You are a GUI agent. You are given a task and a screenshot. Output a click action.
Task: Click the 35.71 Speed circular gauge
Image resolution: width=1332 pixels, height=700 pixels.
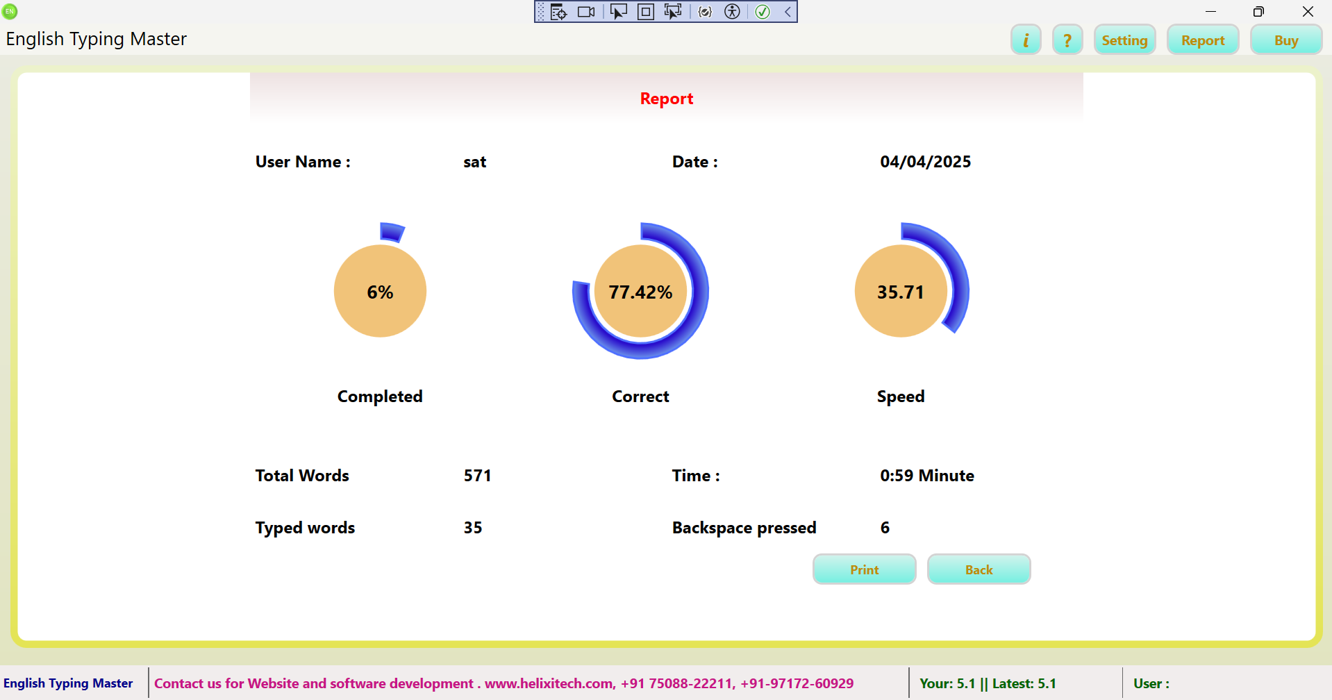(901, 292)
